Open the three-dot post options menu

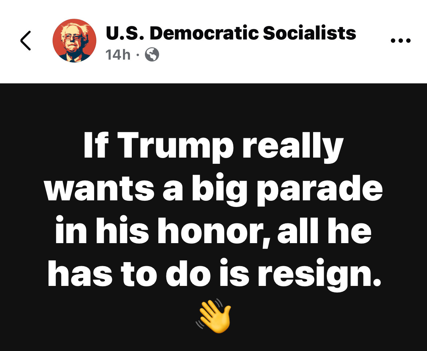[x=401, y=41]
